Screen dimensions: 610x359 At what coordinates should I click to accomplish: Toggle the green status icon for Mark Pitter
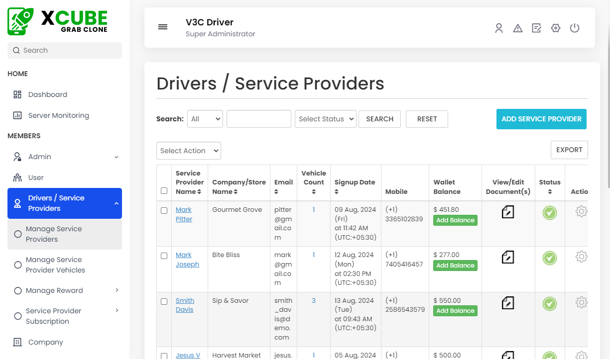[549, 213]
